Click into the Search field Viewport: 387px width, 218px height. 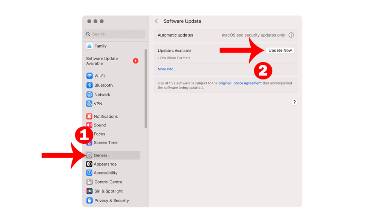(x=115, y=34)
